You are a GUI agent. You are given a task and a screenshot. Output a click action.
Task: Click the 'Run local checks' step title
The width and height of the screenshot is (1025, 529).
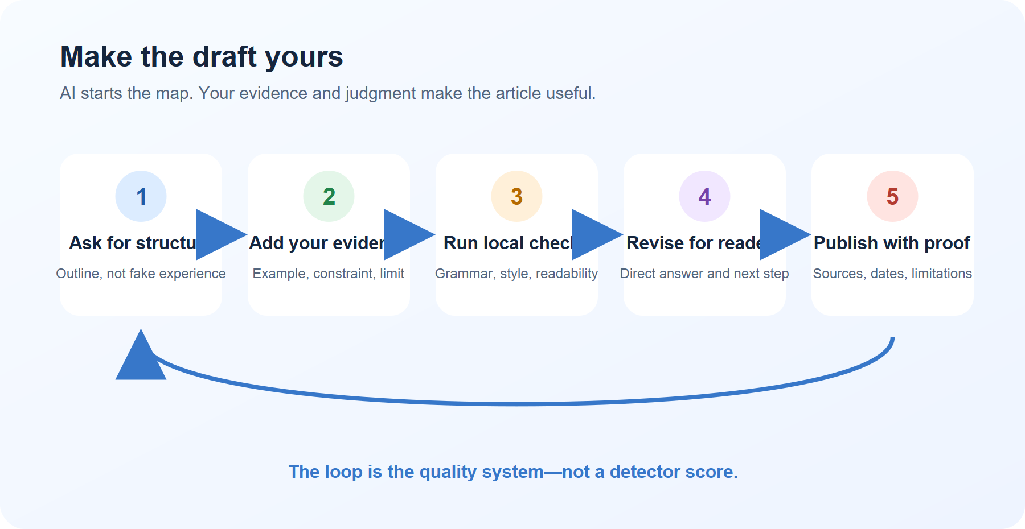(508, 243)
